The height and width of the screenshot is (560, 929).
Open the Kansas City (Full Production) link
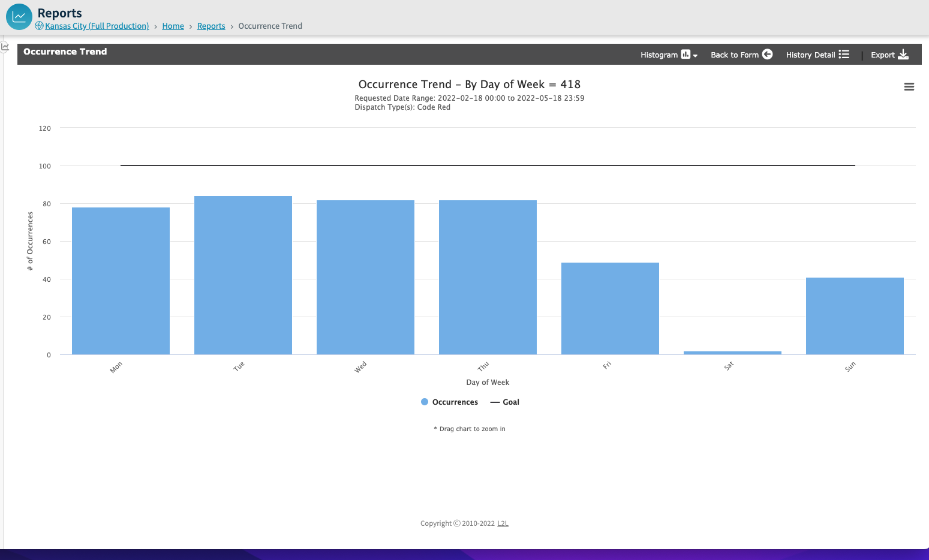[x=97, y=26]
